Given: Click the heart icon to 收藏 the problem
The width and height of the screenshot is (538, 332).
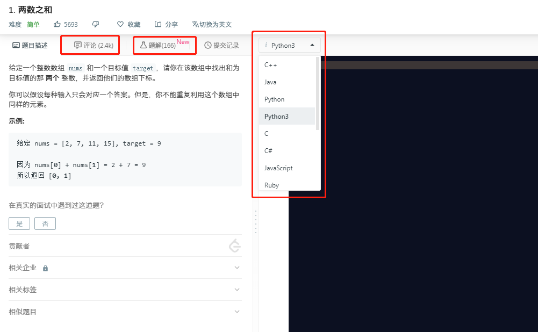Looking at the screenshot, I should pyautogui.click(x=119, y=24).
